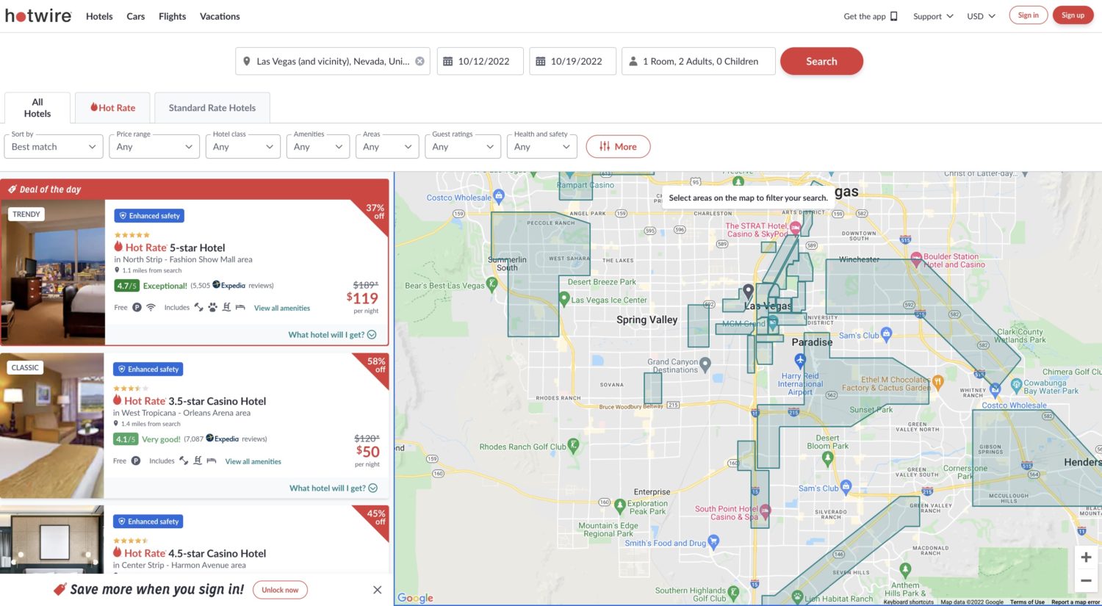Click the Search button

[821, 61]
